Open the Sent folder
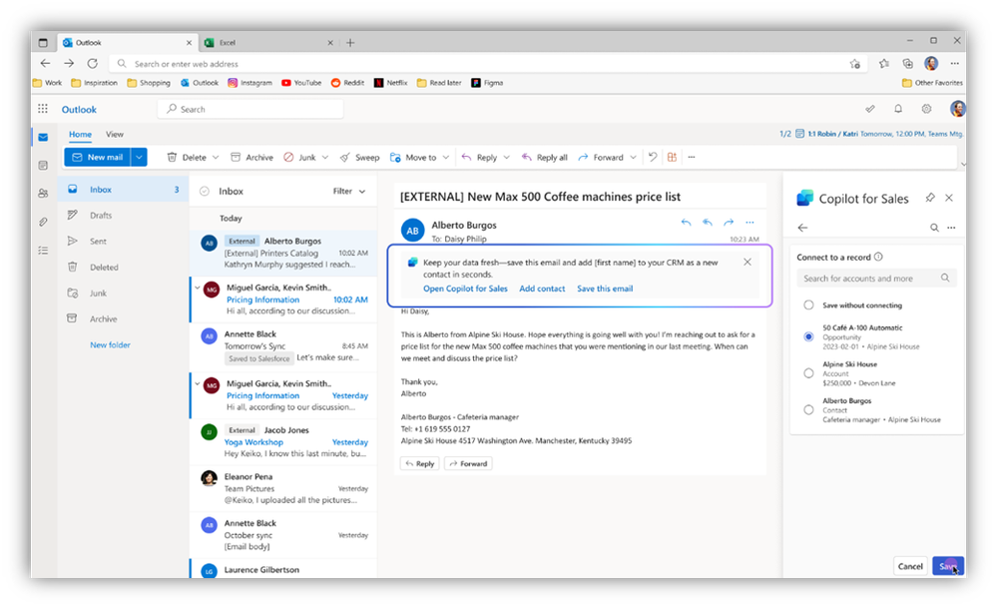 123,242
